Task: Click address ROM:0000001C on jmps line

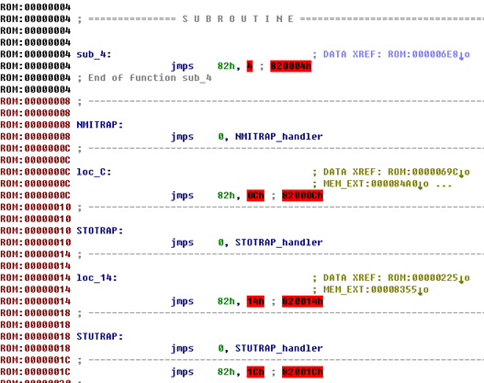Action: click(x=36, y=372)
